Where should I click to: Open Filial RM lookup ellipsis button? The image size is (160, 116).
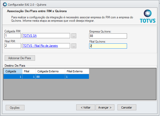click(x=74, y=46)
